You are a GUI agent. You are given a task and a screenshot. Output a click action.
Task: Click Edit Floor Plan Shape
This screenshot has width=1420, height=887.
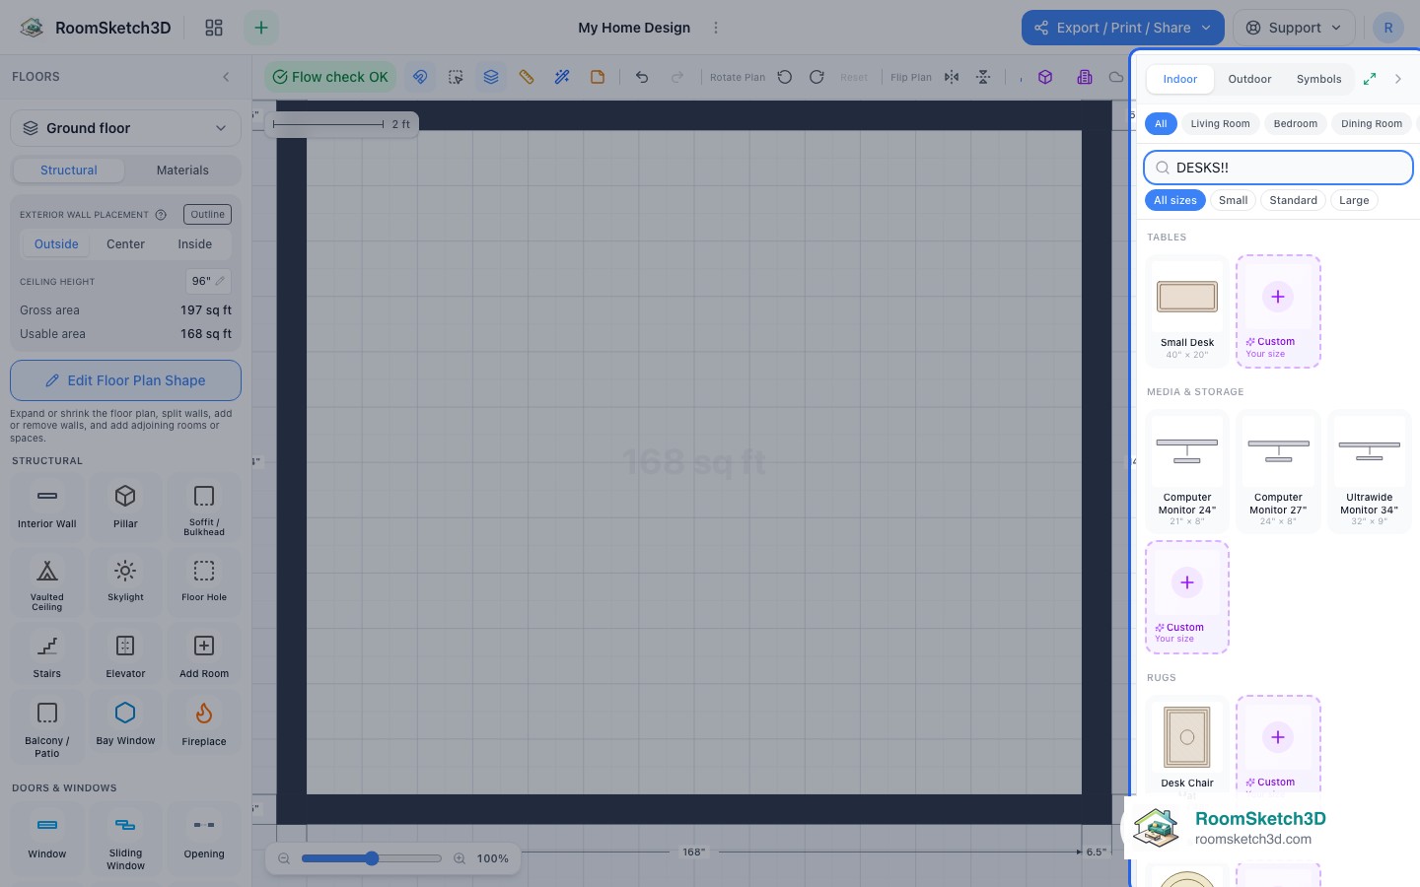click(x=125, y=380)
